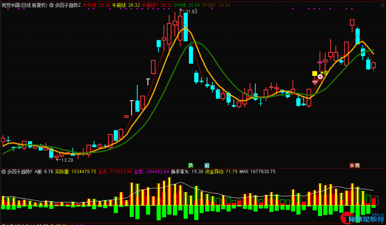The image size is (386, 225).
Task: Click the 视觉中国(日线,前复权) chart title
Action: tap(24, 5)
